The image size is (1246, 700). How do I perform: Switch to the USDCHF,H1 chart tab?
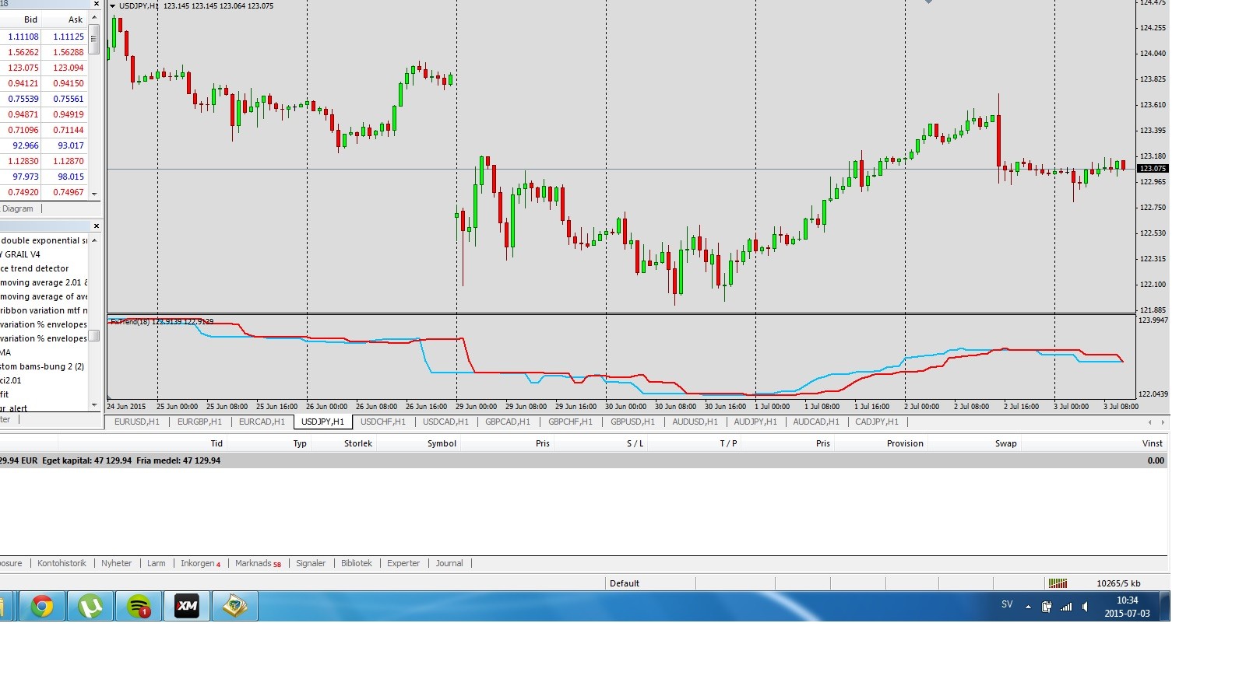point(383,422)
